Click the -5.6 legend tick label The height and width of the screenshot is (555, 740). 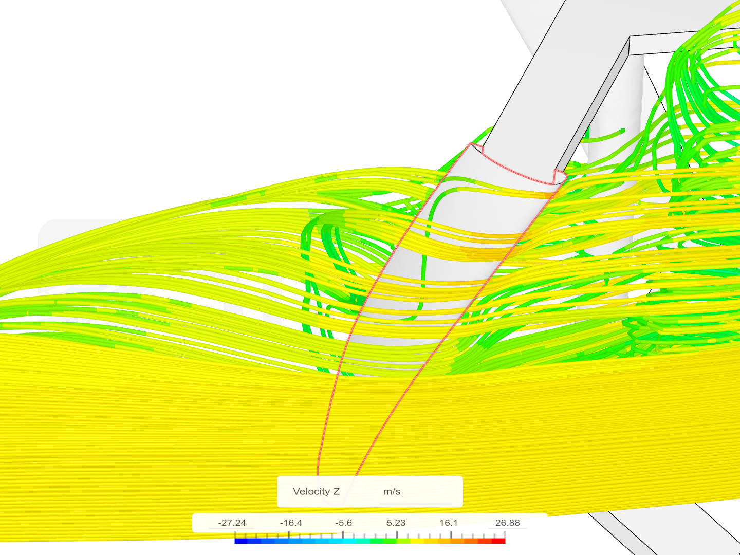tap(343, 523)
